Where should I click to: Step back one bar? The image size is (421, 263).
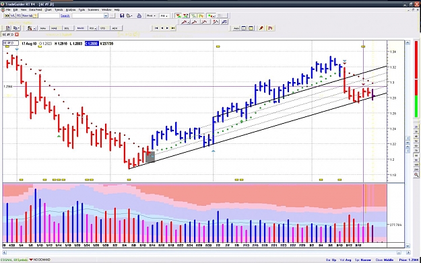pos(162,28)
